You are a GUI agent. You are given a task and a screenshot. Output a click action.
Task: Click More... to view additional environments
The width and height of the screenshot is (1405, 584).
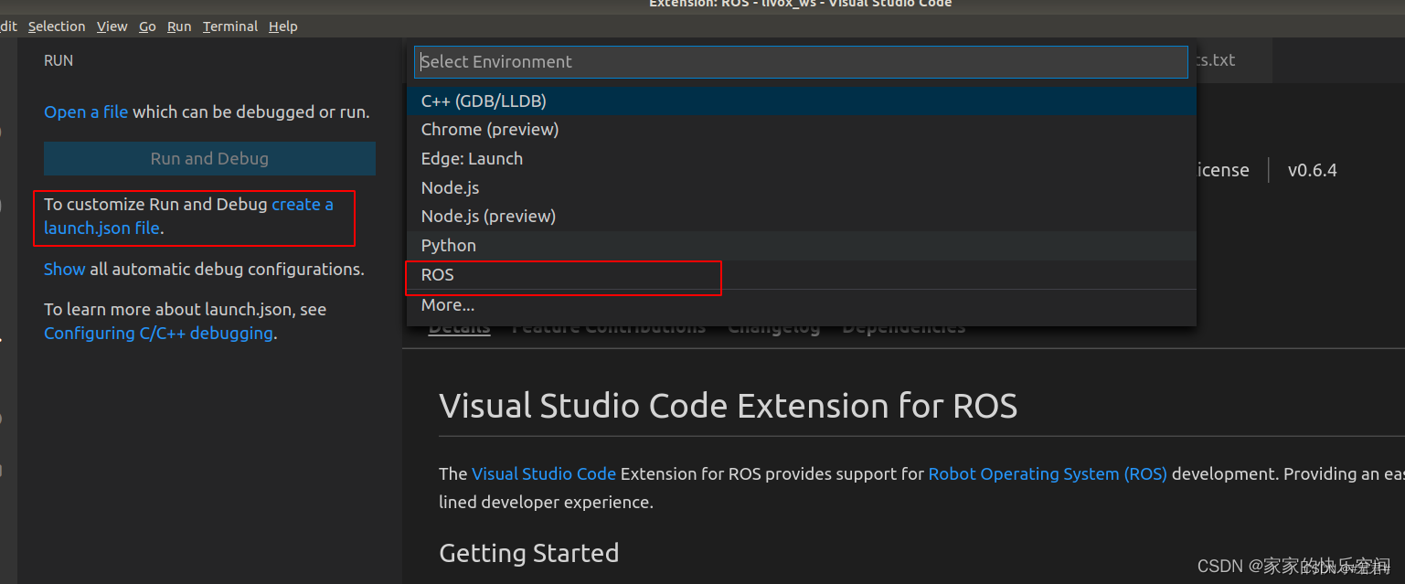click(447, 304)
